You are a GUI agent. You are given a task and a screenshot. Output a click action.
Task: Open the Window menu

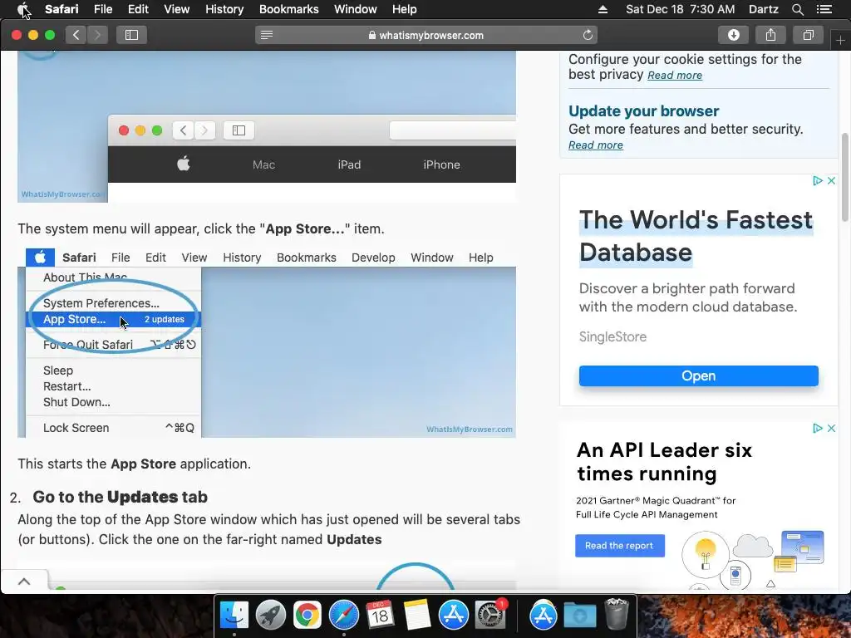pos(355,9)
